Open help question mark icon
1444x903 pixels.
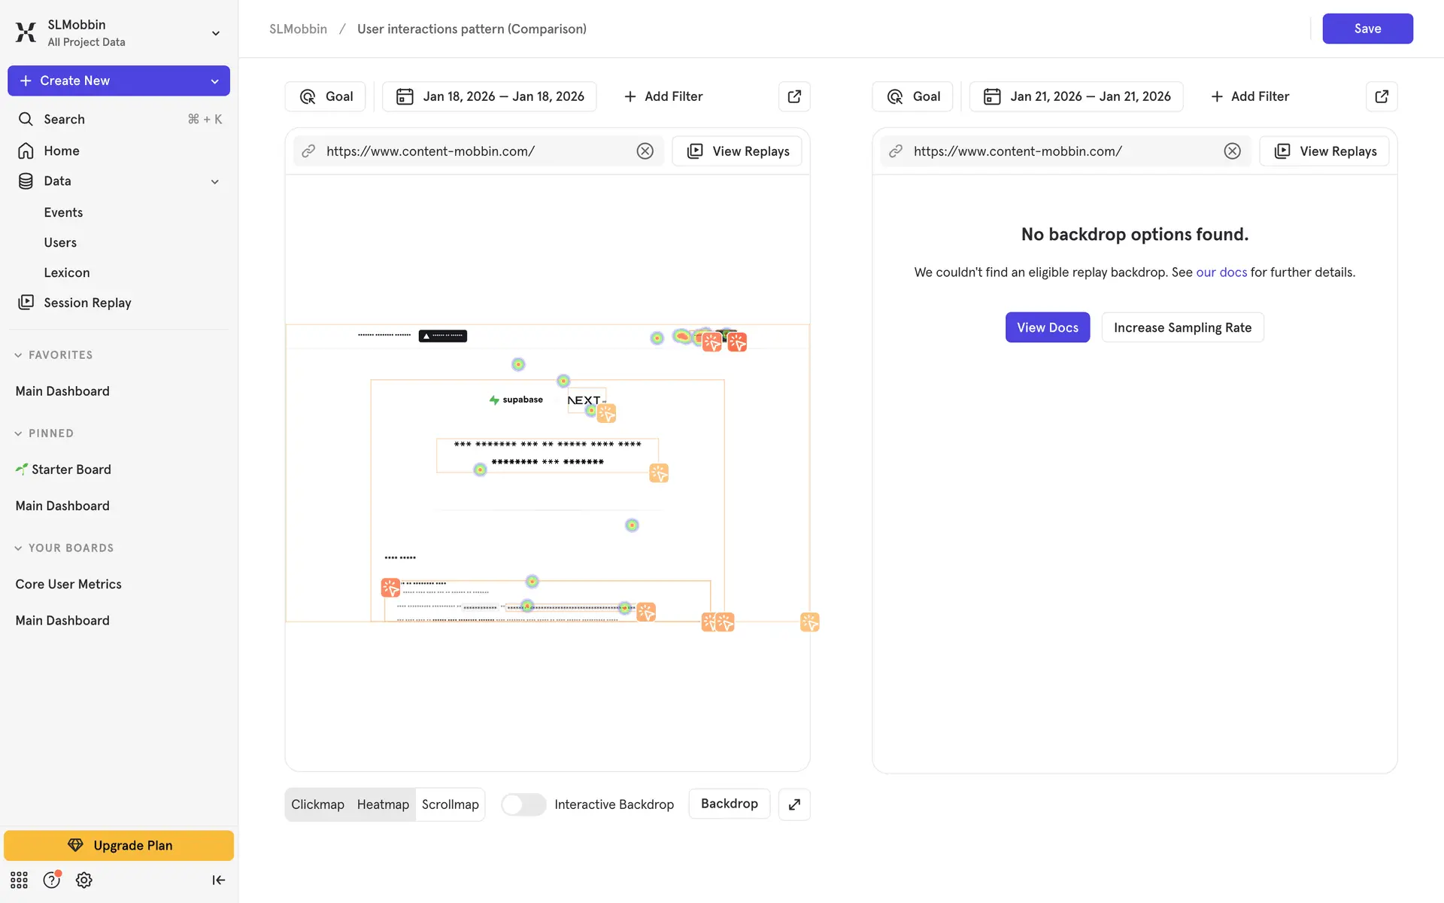tap(51, 880)
